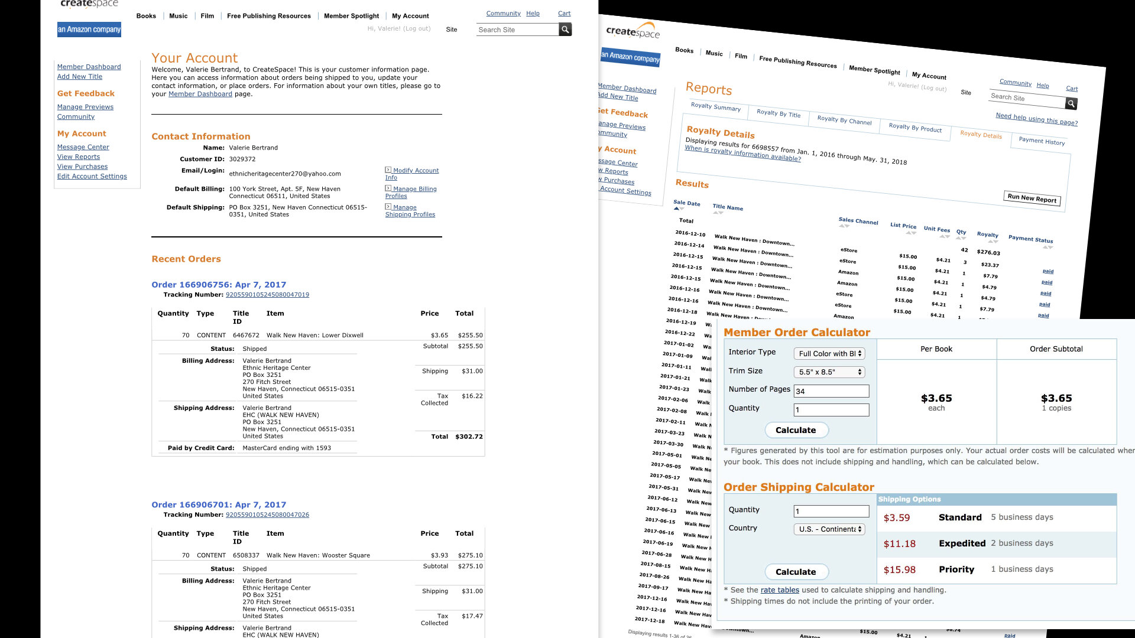1135x638 pixels.
Task: Click Member Dashboard link in welcome paragraph
Action: [200, 94]
